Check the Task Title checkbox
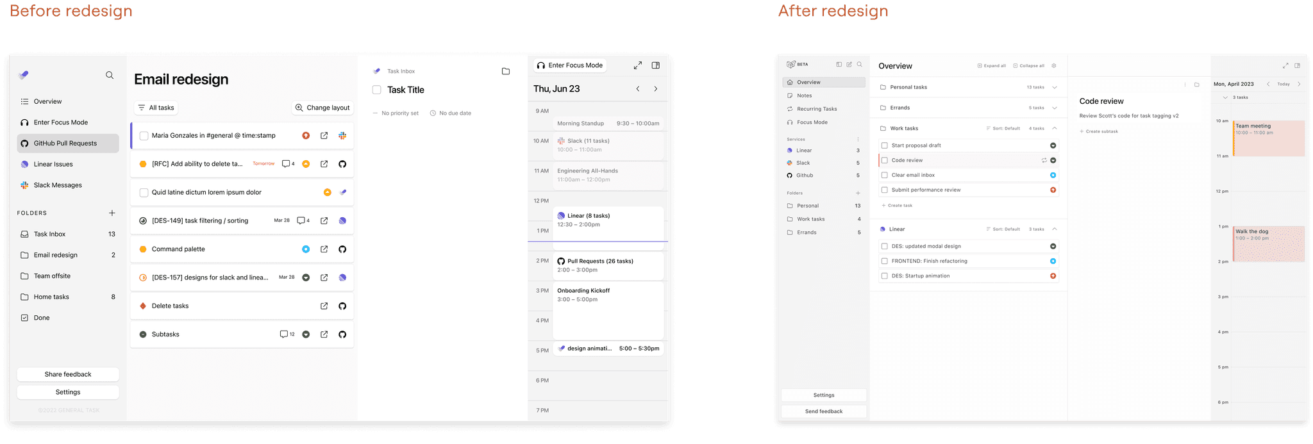 pyautogui.click(x=377, y=90)
